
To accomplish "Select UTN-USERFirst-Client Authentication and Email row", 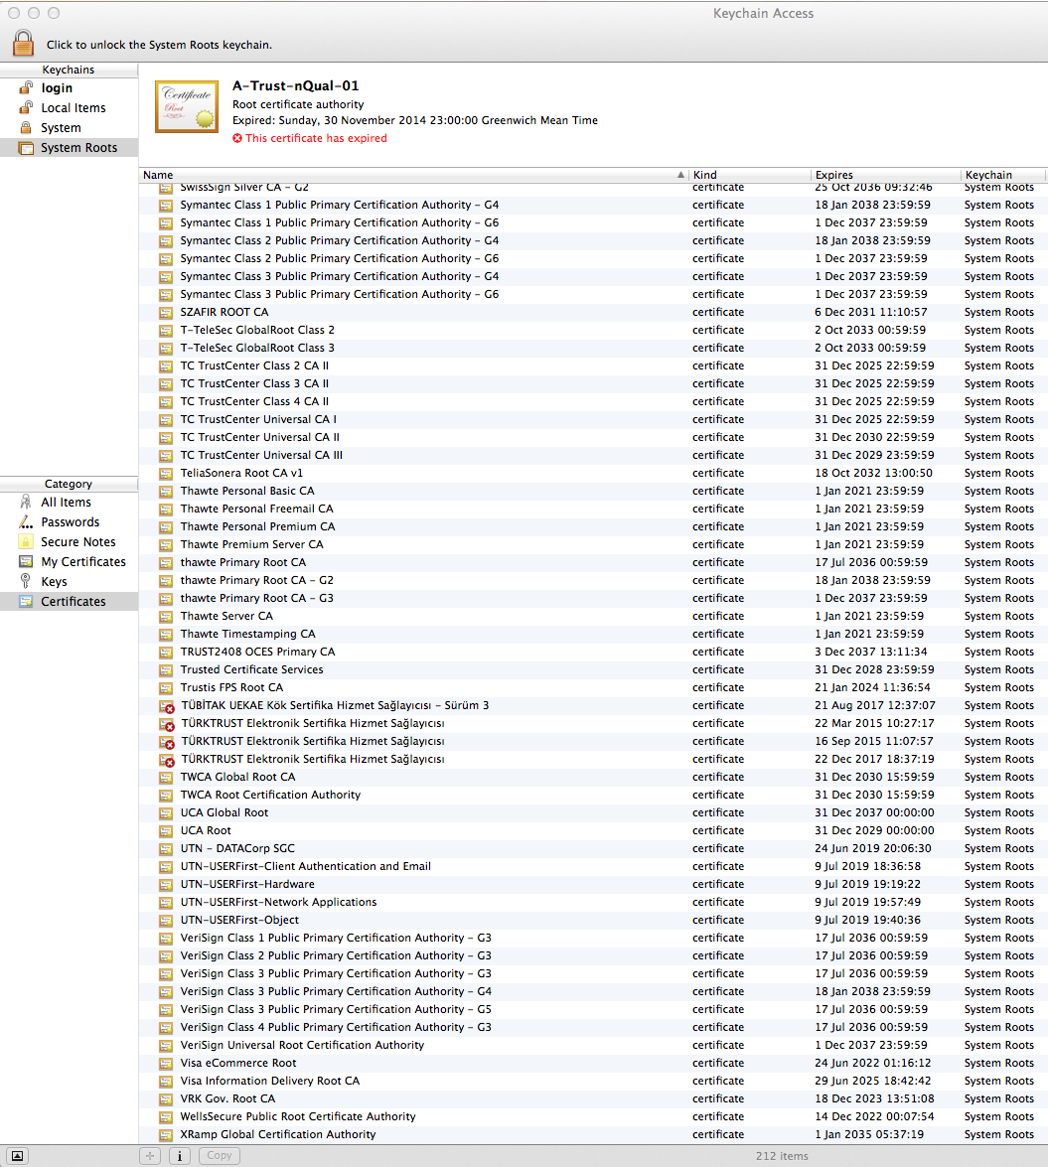I will [592, 866].
